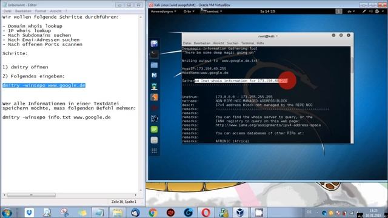Viewport: 388px width, 218px height.
Task: Click the "netname:" row in terminal output
Action: (235, 101)
